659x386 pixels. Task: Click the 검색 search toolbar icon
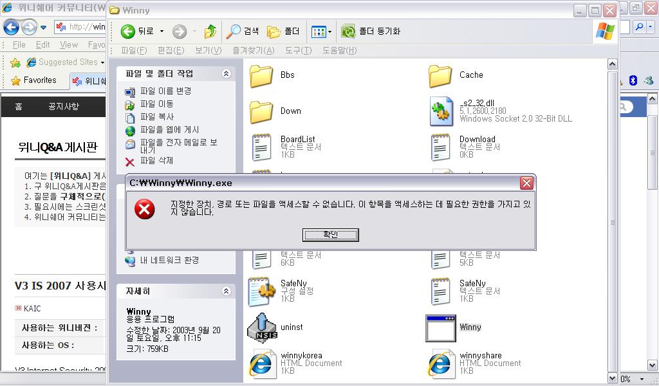pyautogui.click(x=233, y=31)
